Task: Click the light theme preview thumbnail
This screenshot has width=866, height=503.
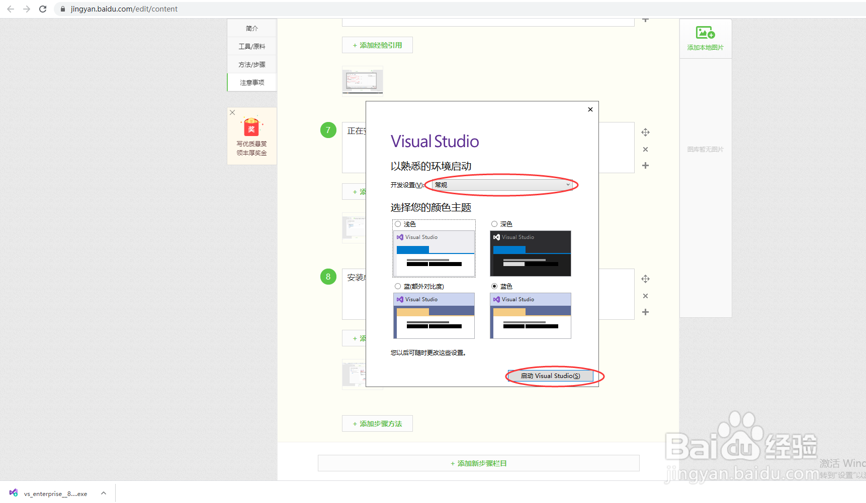Action: point(434,254)
